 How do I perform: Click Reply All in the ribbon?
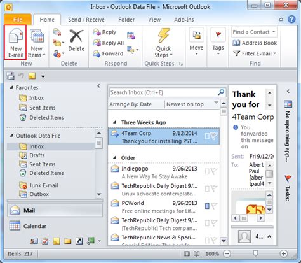tap(108, 43)
